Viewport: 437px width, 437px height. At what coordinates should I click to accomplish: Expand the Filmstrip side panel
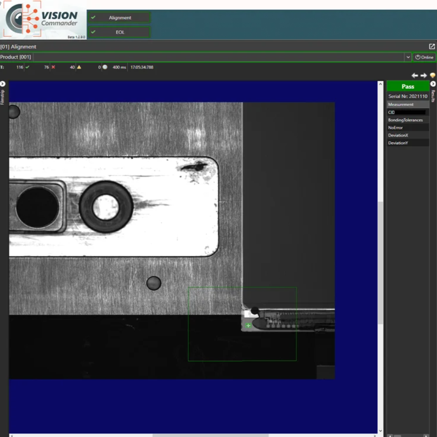coord(3,84)
